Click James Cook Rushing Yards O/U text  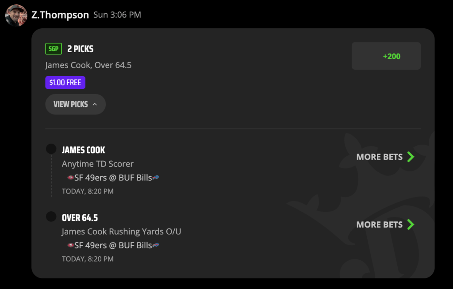coord(121,232)
